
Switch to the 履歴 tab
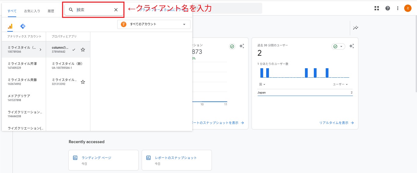51,11
